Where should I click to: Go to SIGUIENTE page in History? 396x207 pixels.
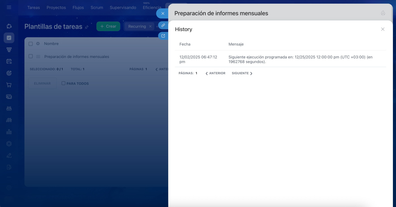coord(242,73)
